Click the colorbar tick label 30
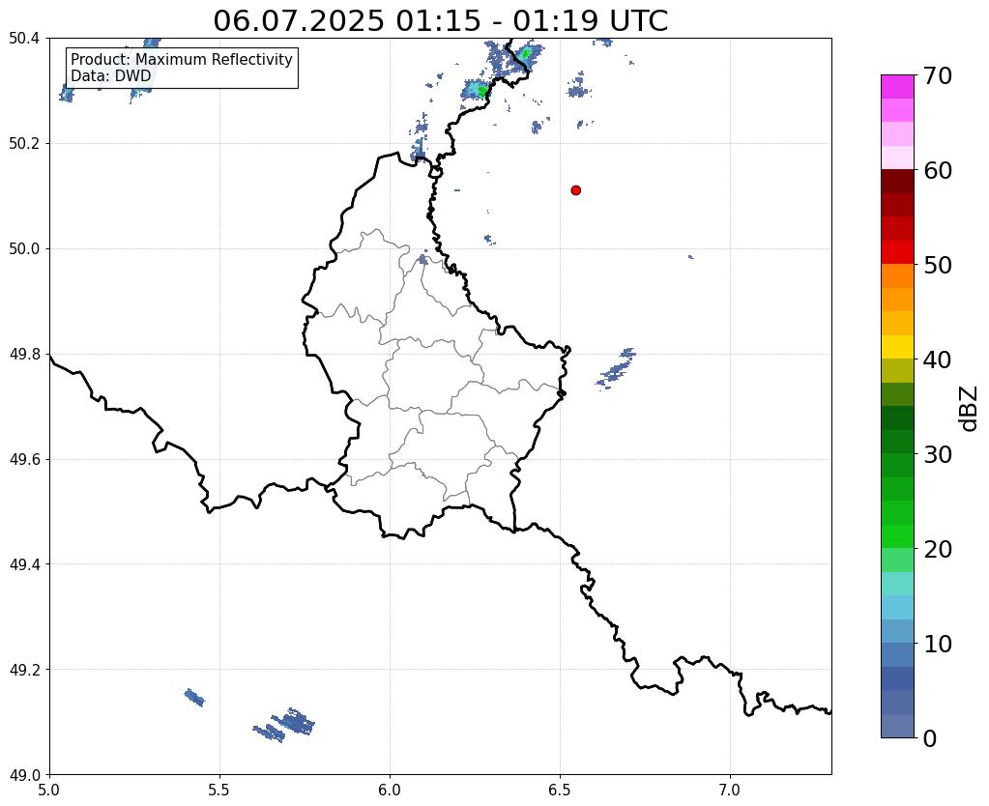This screenshot has width=989, height=806. tap(937, 454)
